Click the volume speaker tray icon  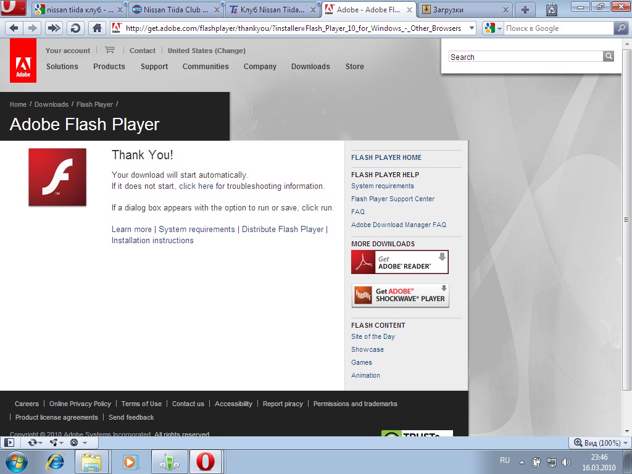(567, 462)
